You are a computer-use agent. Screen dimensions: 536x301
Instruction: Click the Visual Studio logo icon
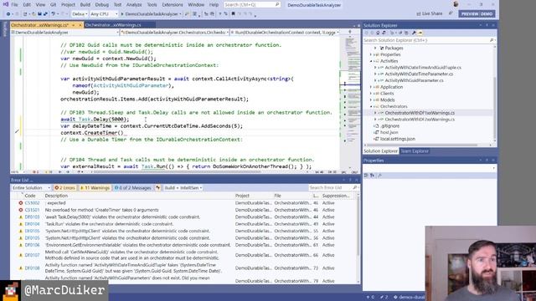click(x=5, y=4)
